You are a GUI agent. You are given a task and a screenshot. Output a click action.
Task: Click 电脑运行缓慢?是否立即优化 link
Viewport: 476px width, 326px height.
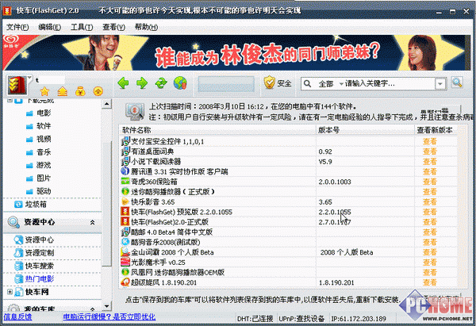(x=109, y=317)
